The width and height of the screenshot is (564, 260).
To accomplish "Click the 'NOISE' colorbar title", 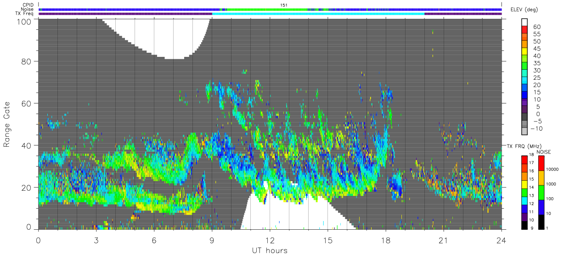I will pos(544,152).
